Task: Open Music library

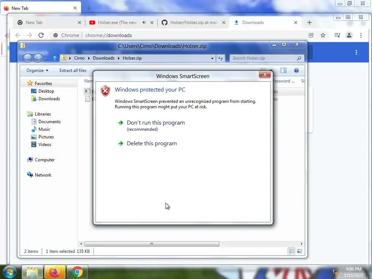Action: [44, 129]
